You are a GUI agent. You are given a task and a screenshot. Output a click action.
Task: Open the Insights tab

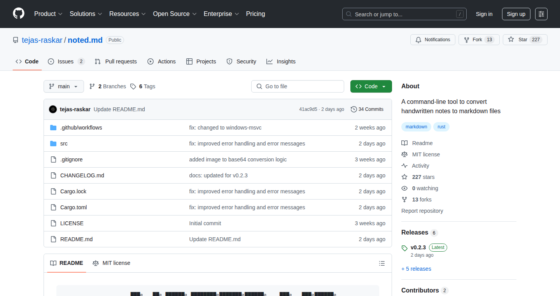[x=281, y=61]
